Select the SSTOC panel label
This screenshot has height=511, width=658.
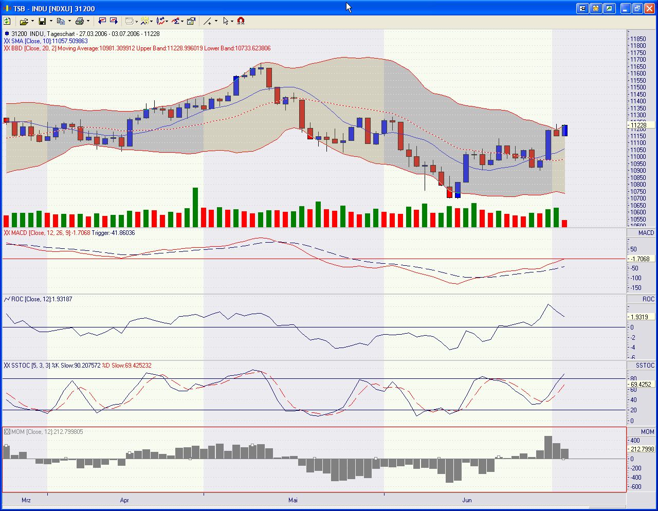click(645, 364)
